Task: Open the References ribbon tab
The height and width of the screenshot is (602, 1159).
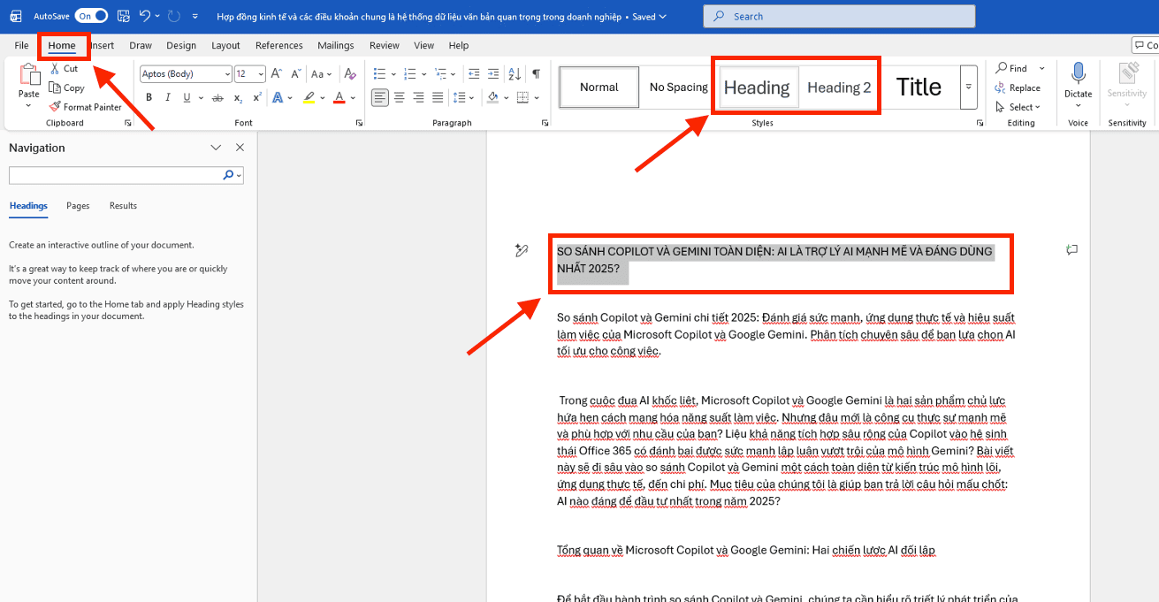Action: (278, 45)
